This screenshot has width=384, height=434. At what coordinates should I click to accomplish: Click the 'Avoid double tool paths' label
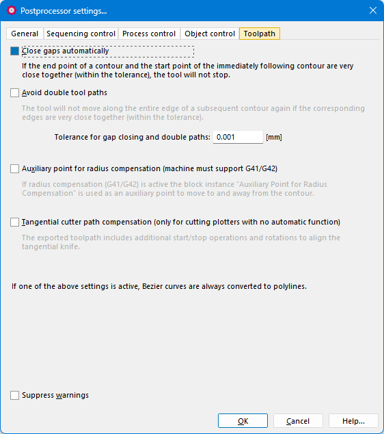coord(64,92)
